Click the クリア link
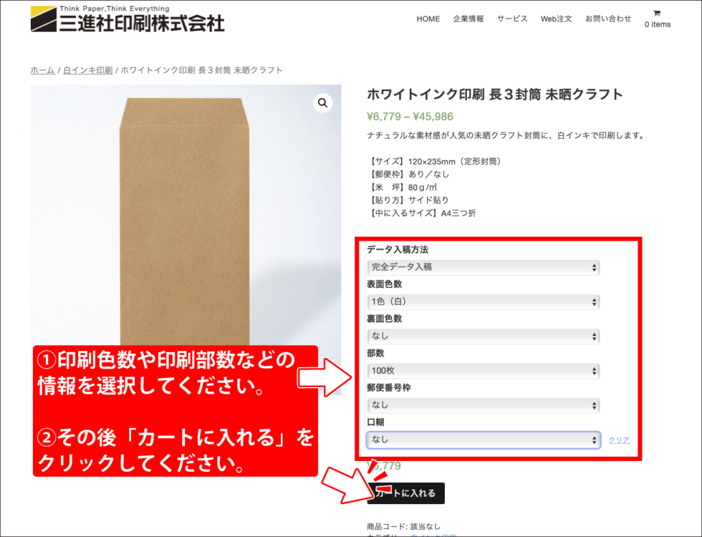The image size is (702, 537). (619, 440)
